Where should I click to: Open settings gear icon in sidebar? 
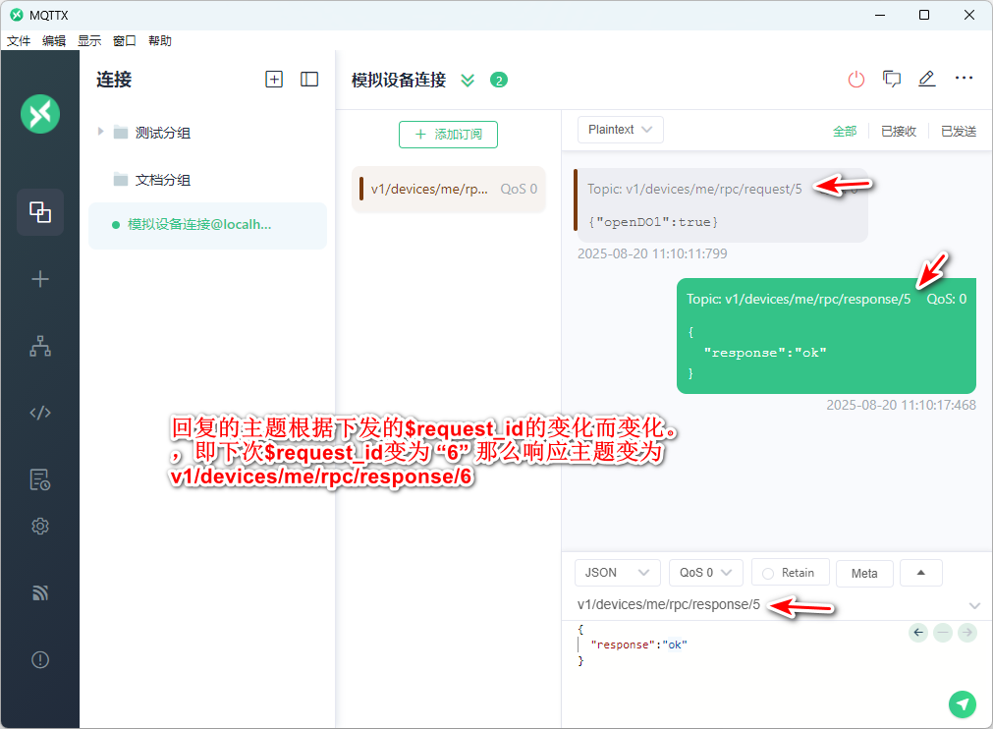point(40,527)
